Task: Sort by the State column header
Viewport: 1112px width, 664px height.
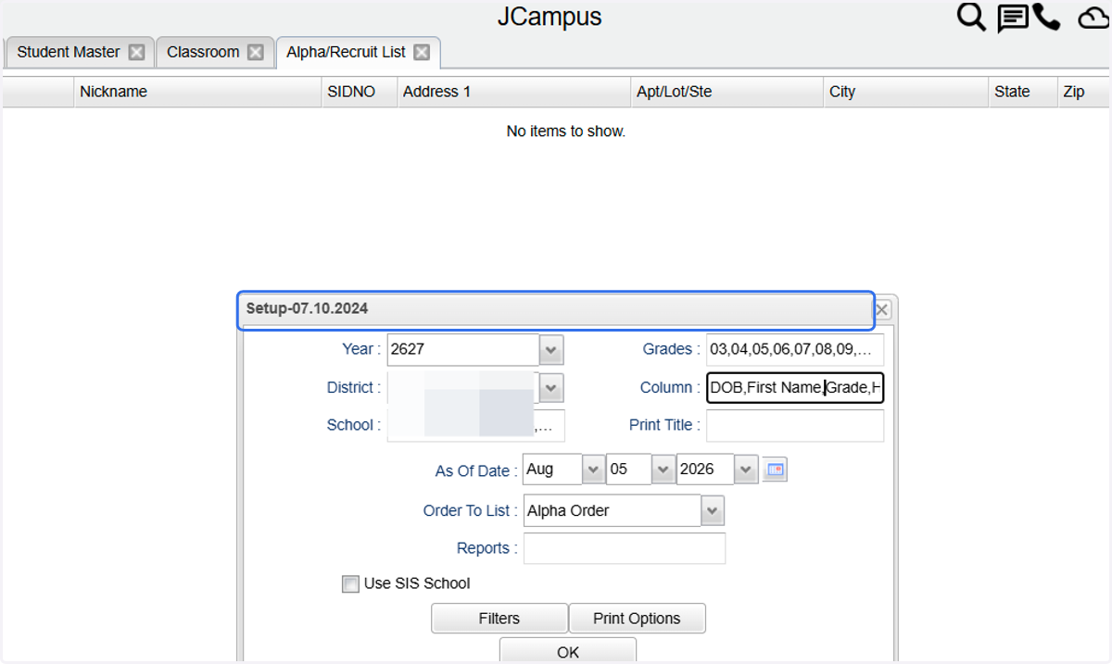Action: 1023,92
